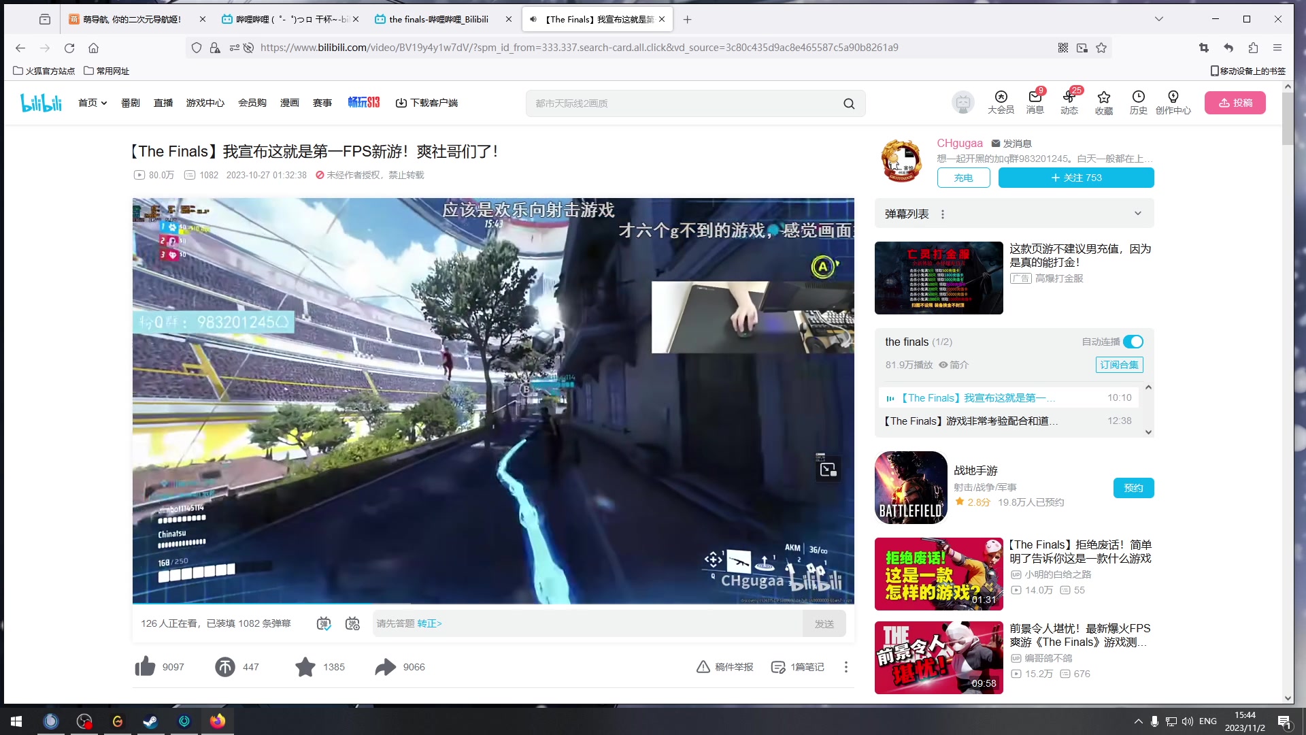Open Windows Start menu
1306x735 pixels.
pyautogui.click(x=16, y=721)
